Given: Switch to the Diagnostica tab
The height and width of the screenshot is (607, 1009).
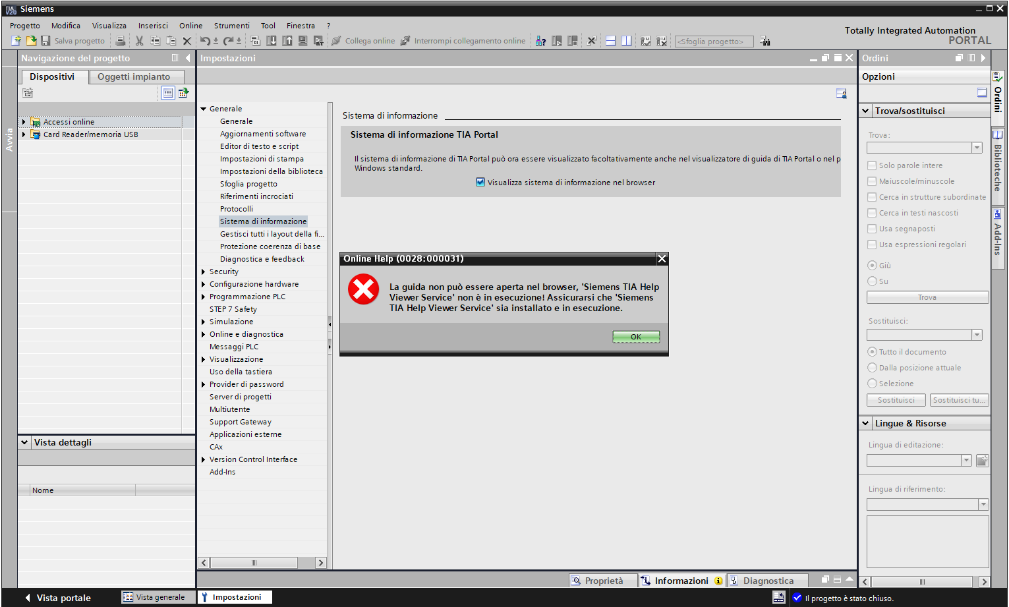Looking at the screenshot, I should (x=766, y=581).
